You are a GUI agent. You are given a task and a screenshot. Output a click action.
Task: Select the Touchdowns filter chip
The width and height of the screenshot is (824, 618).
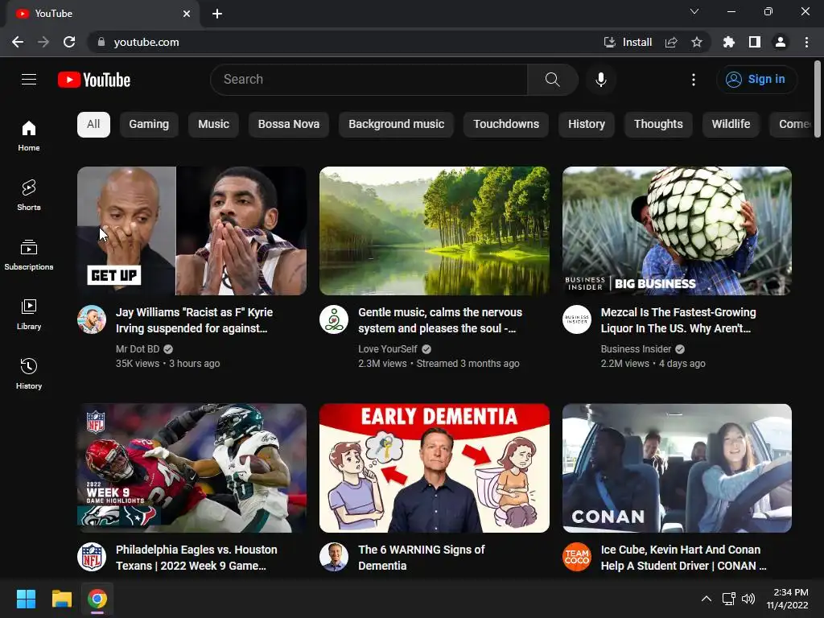pyautogui.click(x=506, y=124)
